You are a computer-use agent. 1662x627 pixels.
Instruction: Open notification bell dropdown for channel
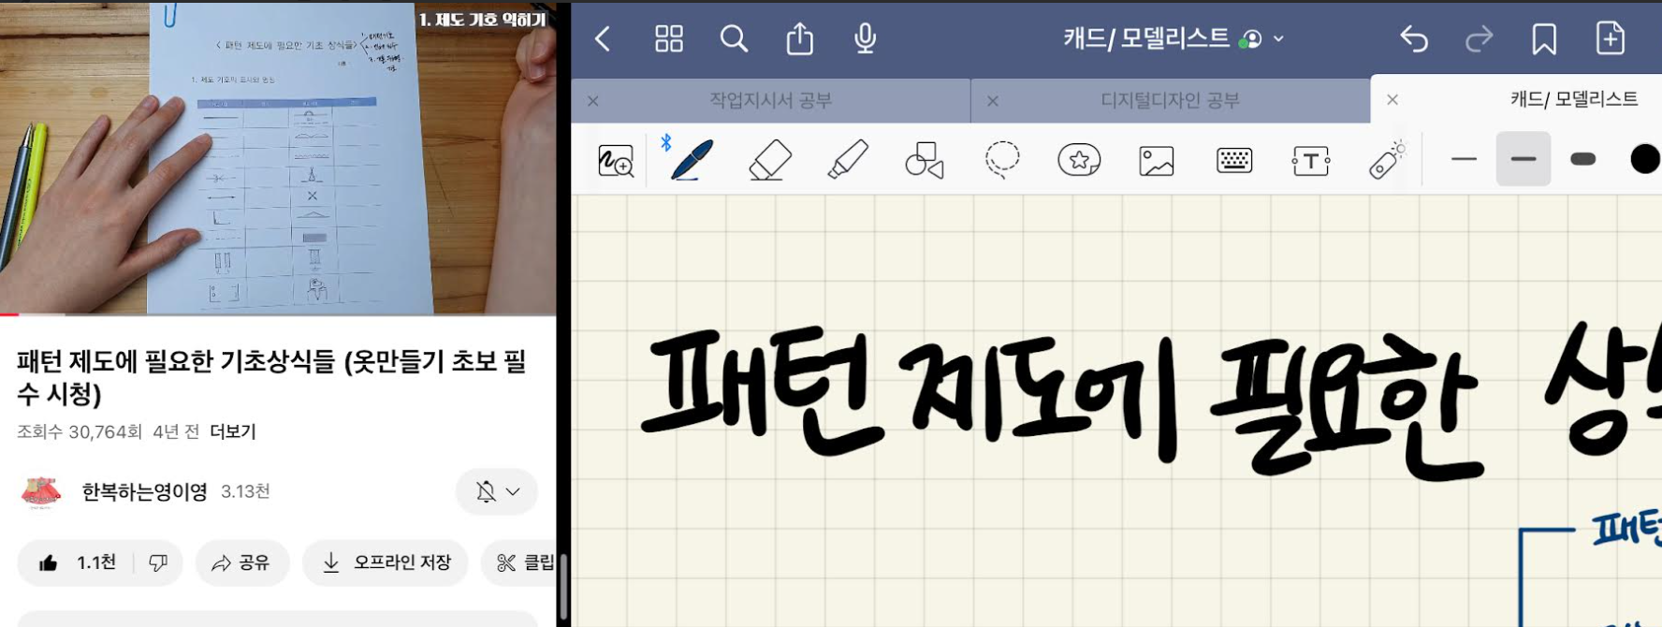[x=497, y=491]
